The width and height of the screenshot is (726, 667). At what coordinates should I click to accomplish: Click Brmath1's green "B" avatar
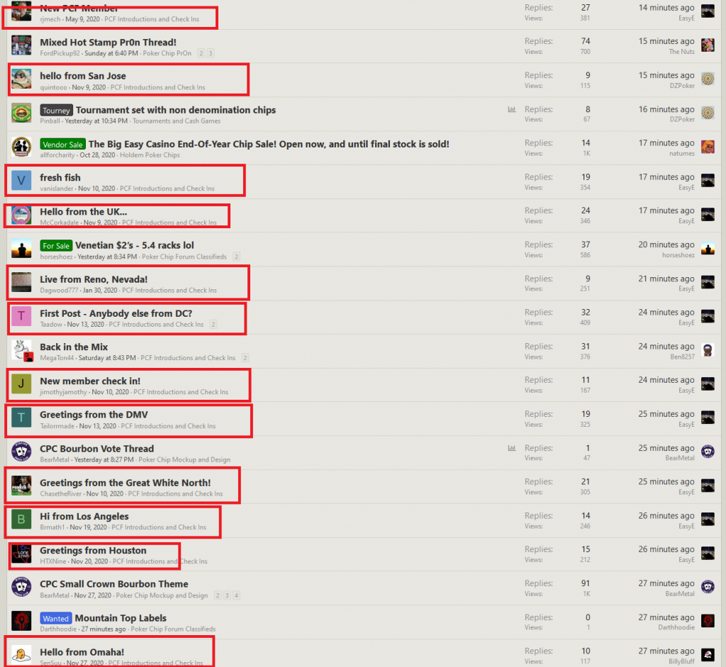click(21, 520)
